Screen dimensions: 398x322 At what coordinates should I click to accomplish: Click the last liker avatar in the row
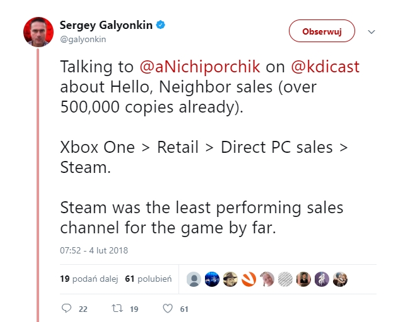[341, 279]
